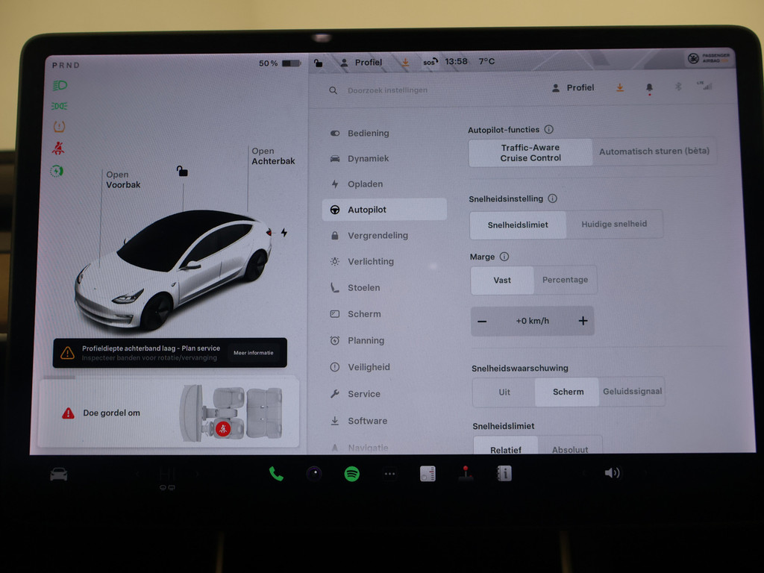Open car controls via the car icon
Viewport: 764px width, 573px height.
click(59, 474)
